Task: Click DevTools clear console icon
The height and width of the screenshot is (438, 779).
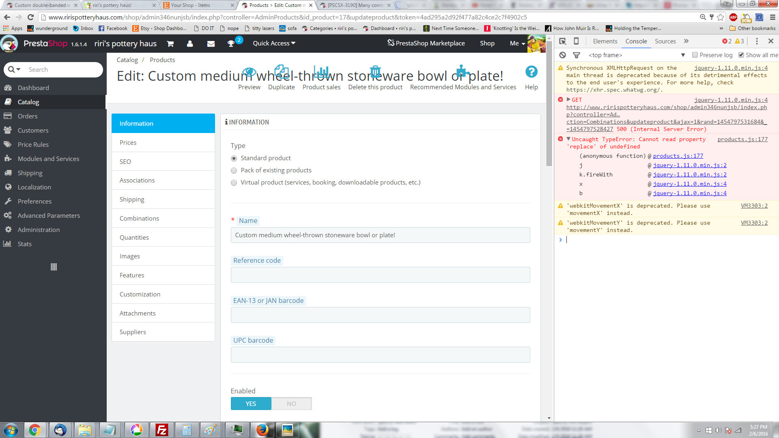Action: [562, 55]
